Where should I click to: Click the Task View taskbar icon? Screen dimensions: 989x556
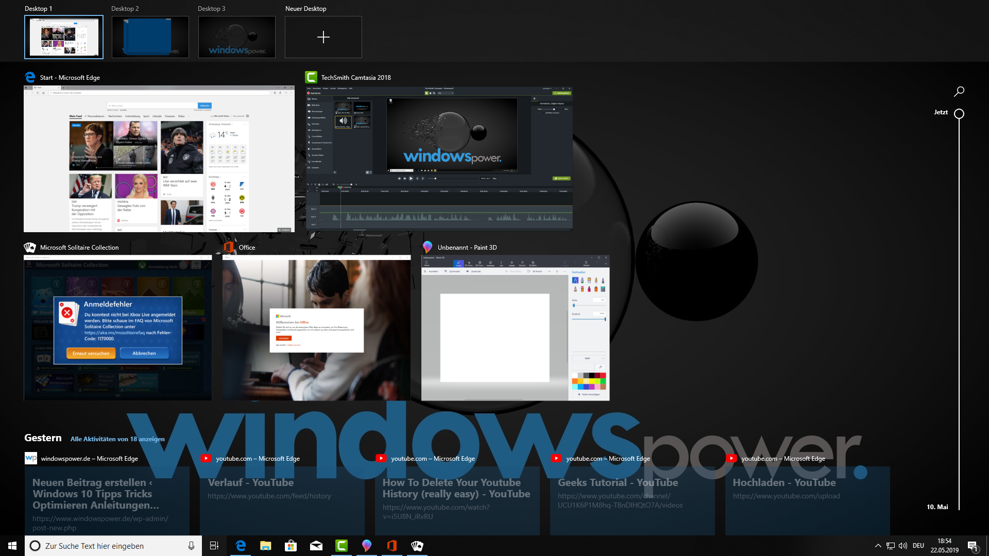(x=214, y=546)
